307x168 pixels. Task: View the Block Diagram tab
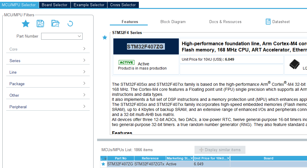173,22
